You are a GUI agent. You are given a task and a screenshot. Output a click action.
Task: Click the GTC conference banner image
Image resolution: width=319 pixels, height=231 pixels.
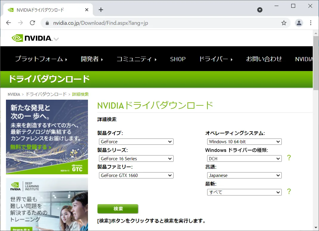(x=47, y=137)
